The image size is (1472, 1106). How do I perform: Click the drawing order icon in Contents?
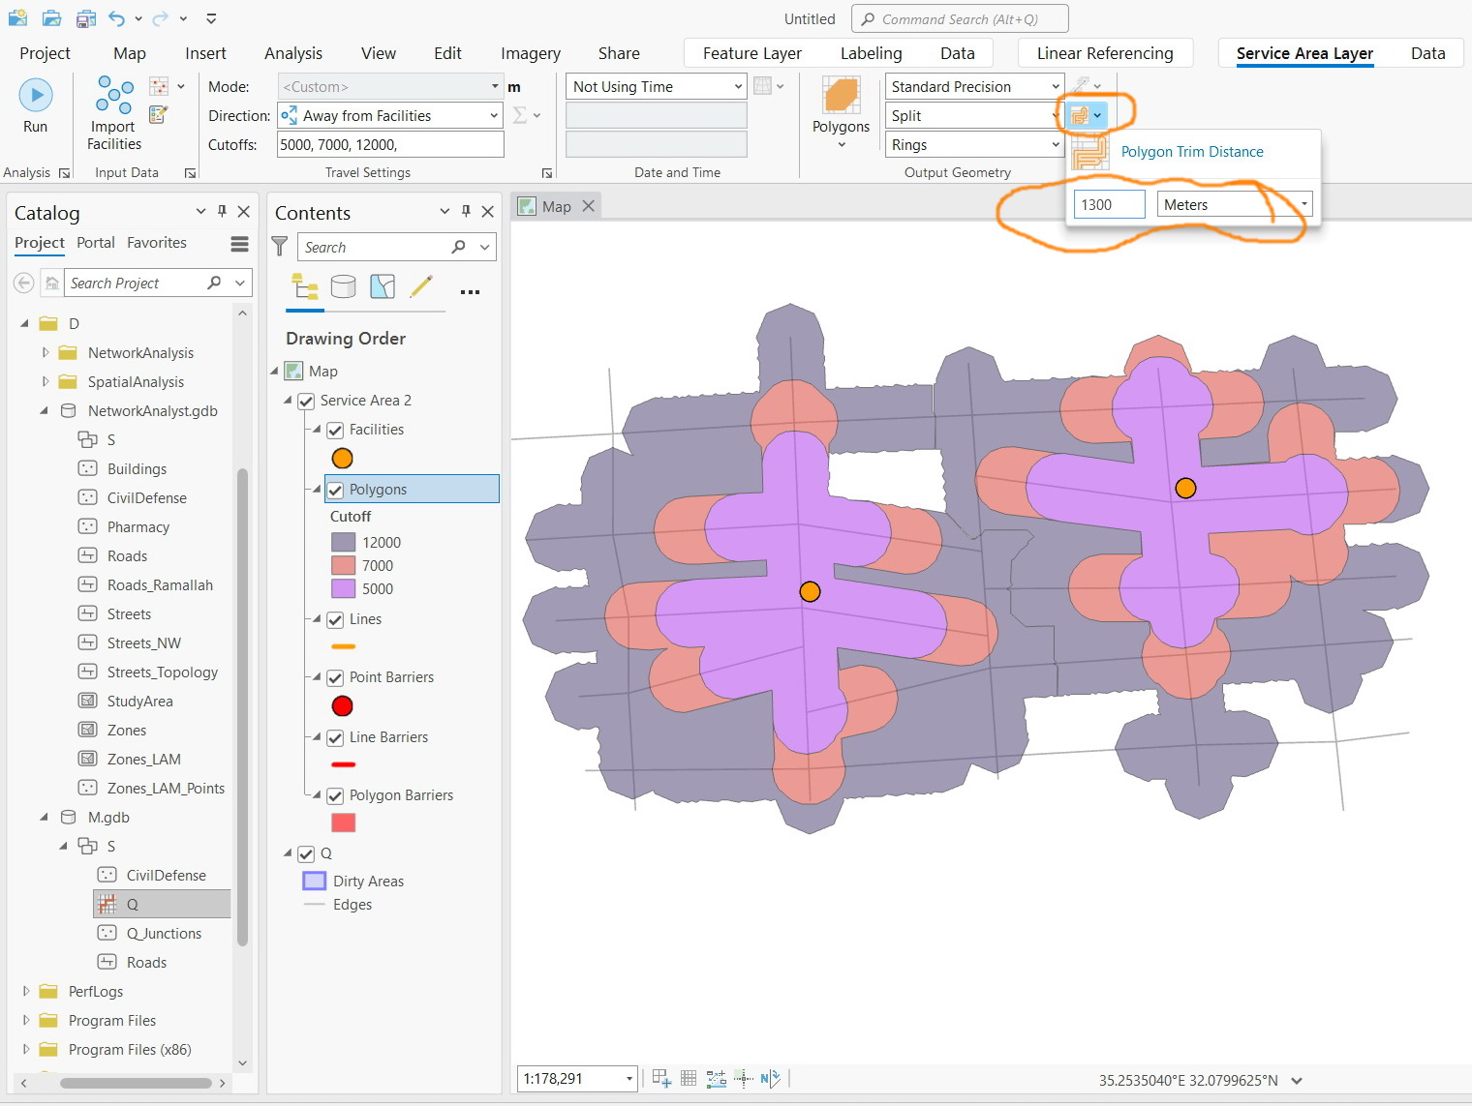pos(305,287)
